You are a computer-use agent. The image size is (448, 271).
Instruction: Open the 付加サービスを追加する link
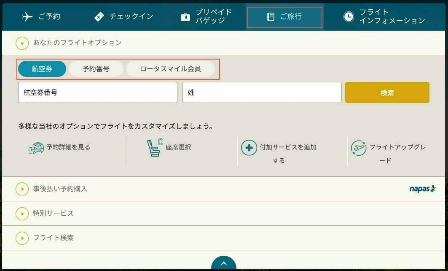(288, 154)
